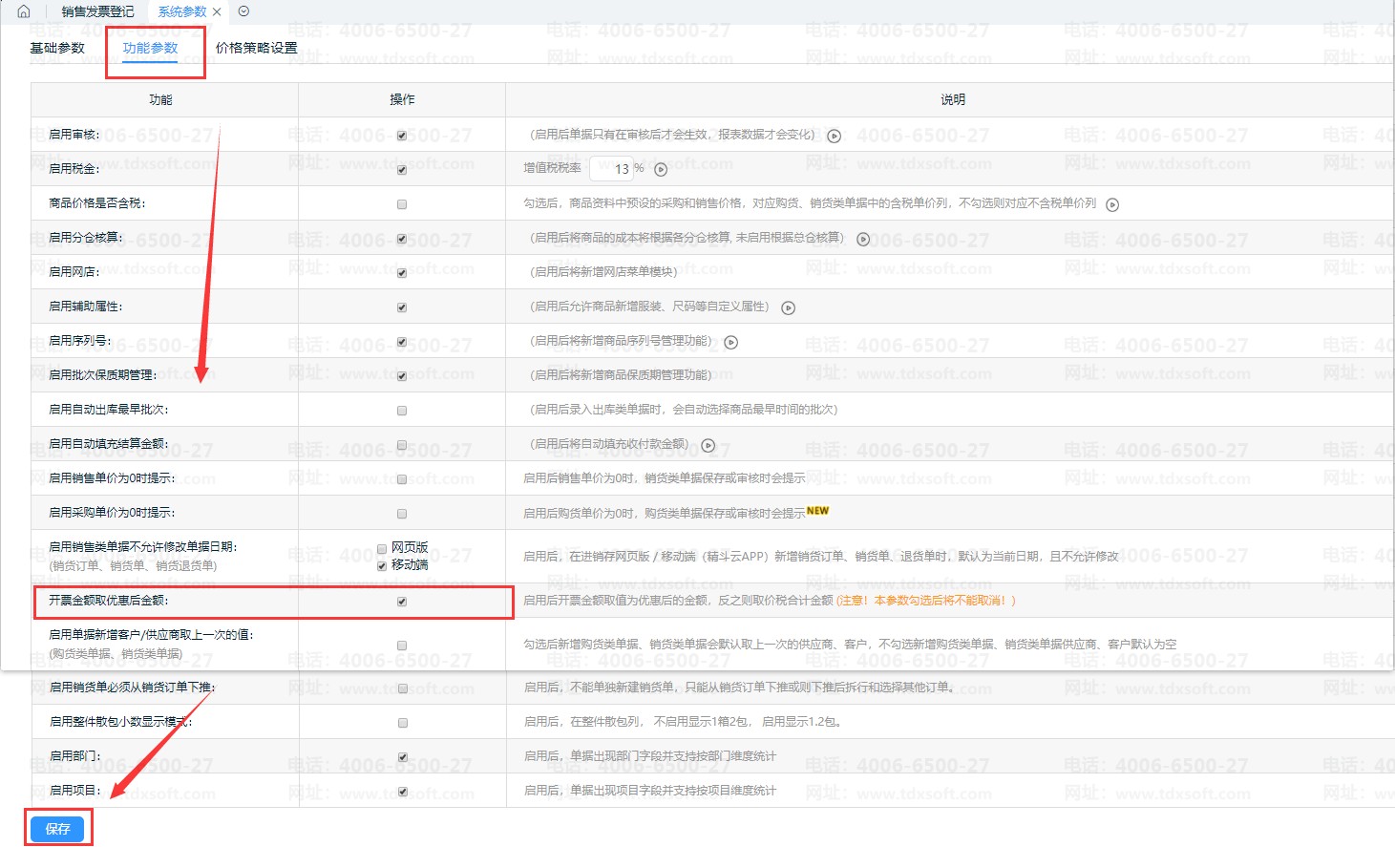Play the tutorial for 启用自动填充结算金额
This screenshot has height=847, width=1395.
[x=708, y=445]
